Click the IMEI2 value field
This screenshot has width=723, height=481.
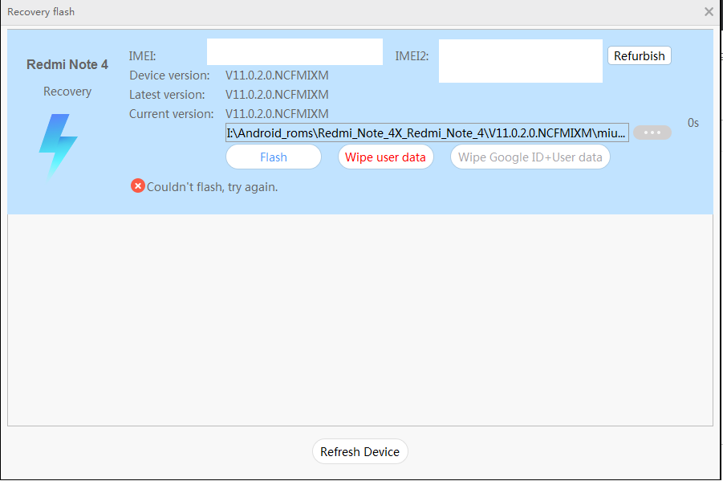(x=521, y=61)
